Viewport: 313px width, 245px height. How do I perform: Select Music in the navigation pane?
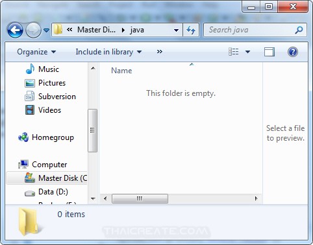tap(49, 69)
